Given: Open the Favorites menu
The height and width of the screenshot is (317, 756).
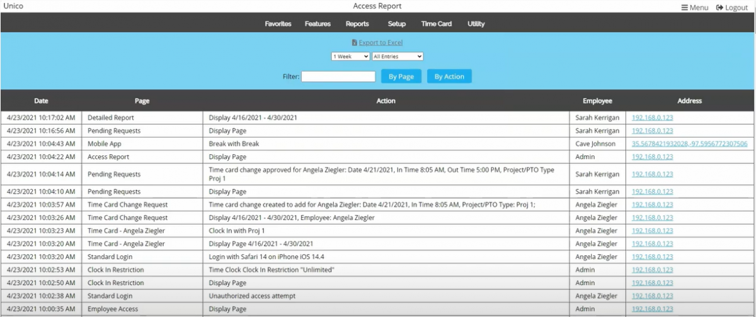Looking at the screenshot, I should [x=278, y=24].
